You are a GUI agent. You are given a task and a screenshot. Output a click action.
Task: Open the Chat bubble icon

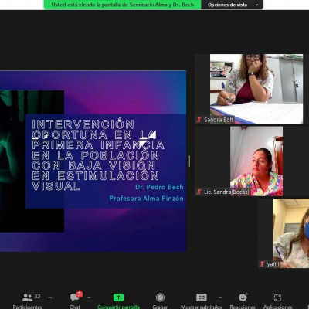pyautogui.click(x=74, y=297)
